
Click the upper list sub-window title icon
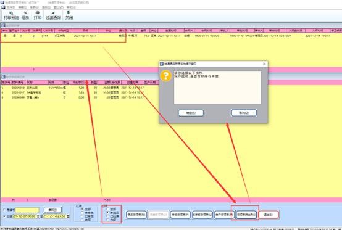pos(4,25)
